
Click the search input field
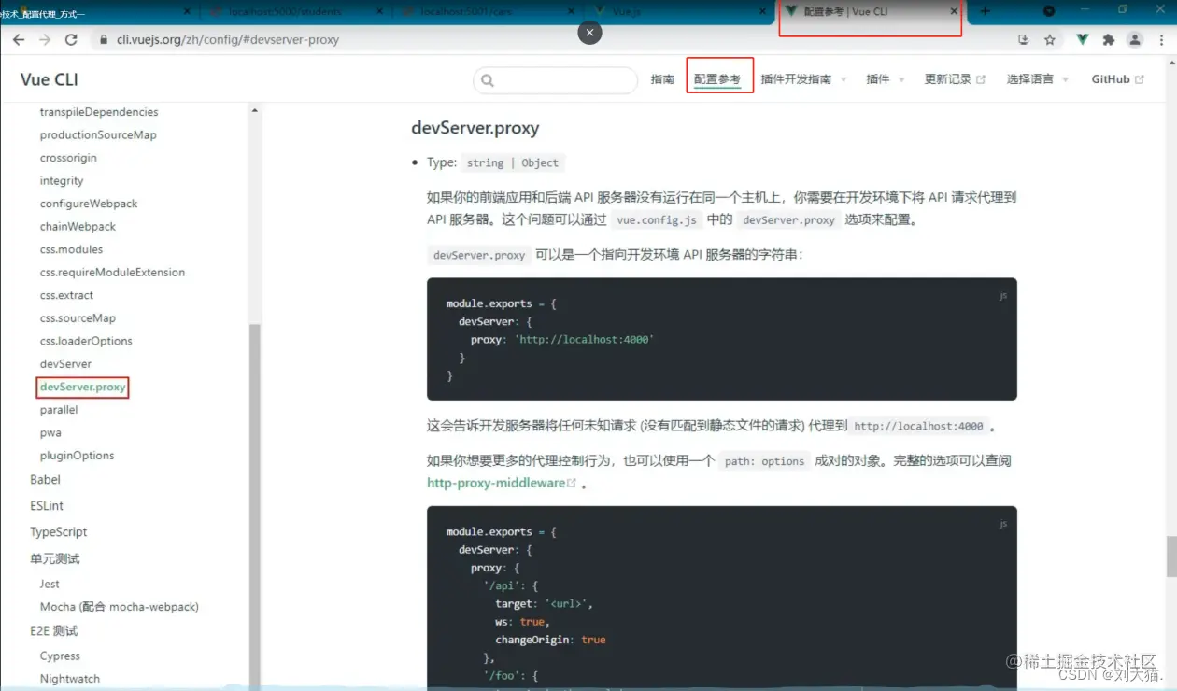555,80
